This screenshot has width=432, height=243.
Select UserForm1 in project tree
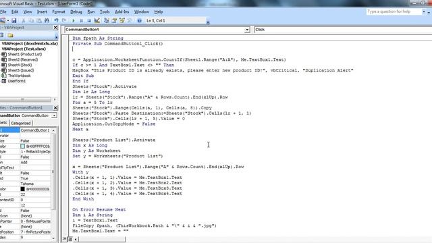[x=17, y=81]
